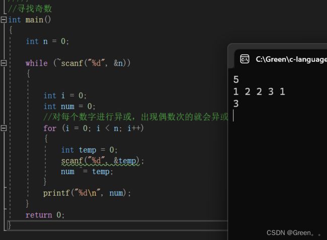The width and height of the screenshot is (327, 240).
Task: Click the comment line //寻找奇数
Action: (x=30, y=9)
